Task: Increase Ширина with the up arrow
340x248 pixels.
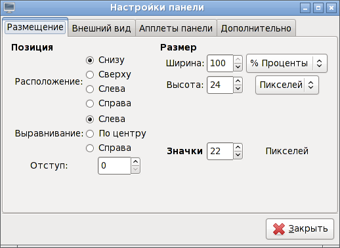Action: coord(238,59)
